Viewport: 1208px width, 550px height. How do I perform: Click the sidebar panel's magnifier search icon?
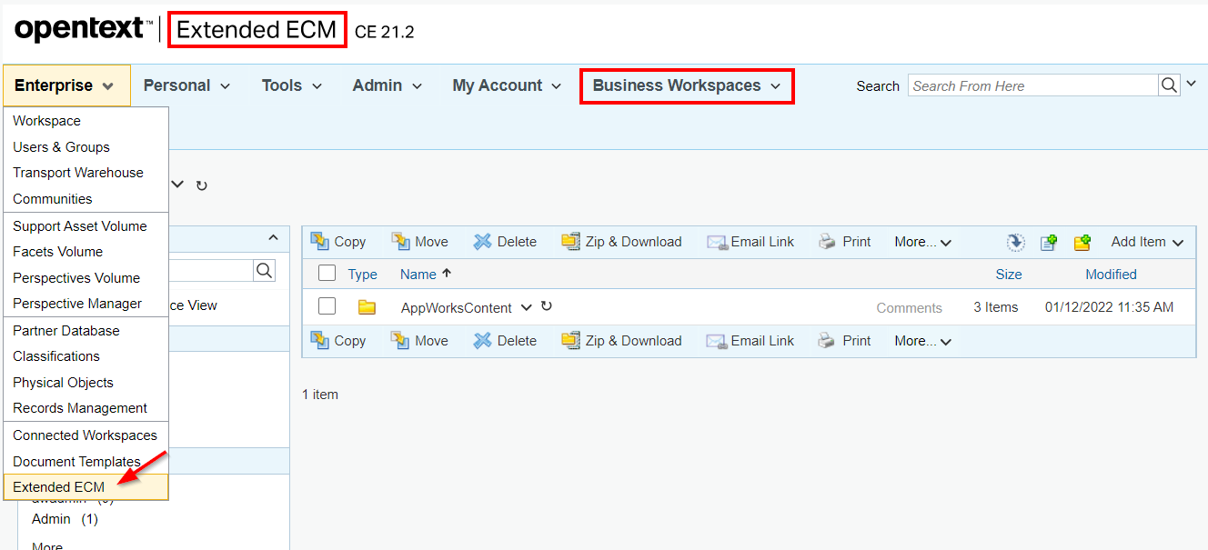264,270
